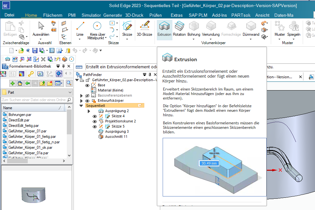Open the Skizze sketch tool
Viewport: 315px width, 210px height.
[x=127, y=29]
